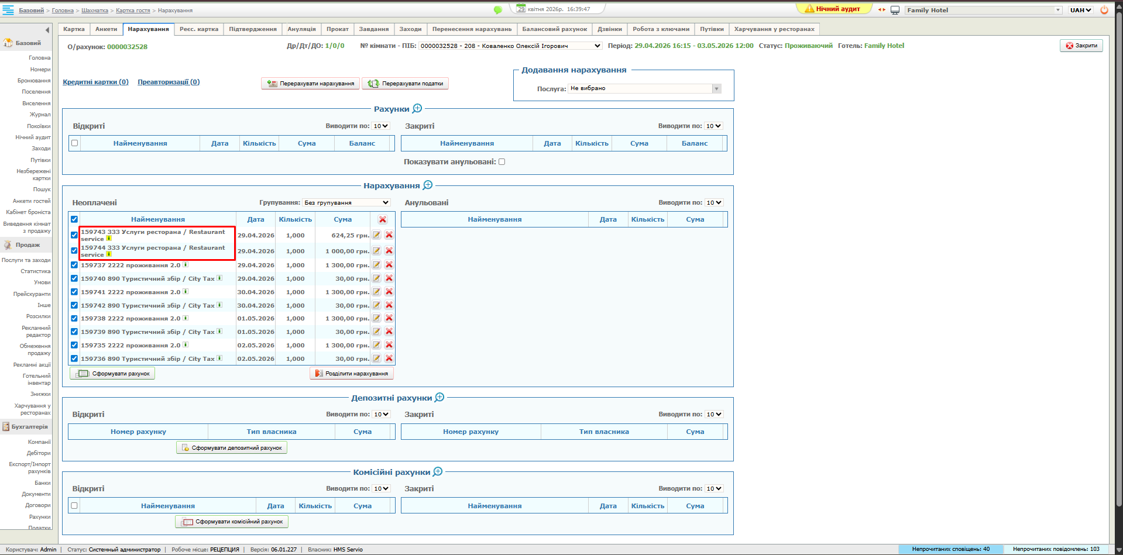Uncheck select-all checkbox in Неоплачені table header
The height and width of the screenshot is (555, 1123).
(x=74, y=219)
